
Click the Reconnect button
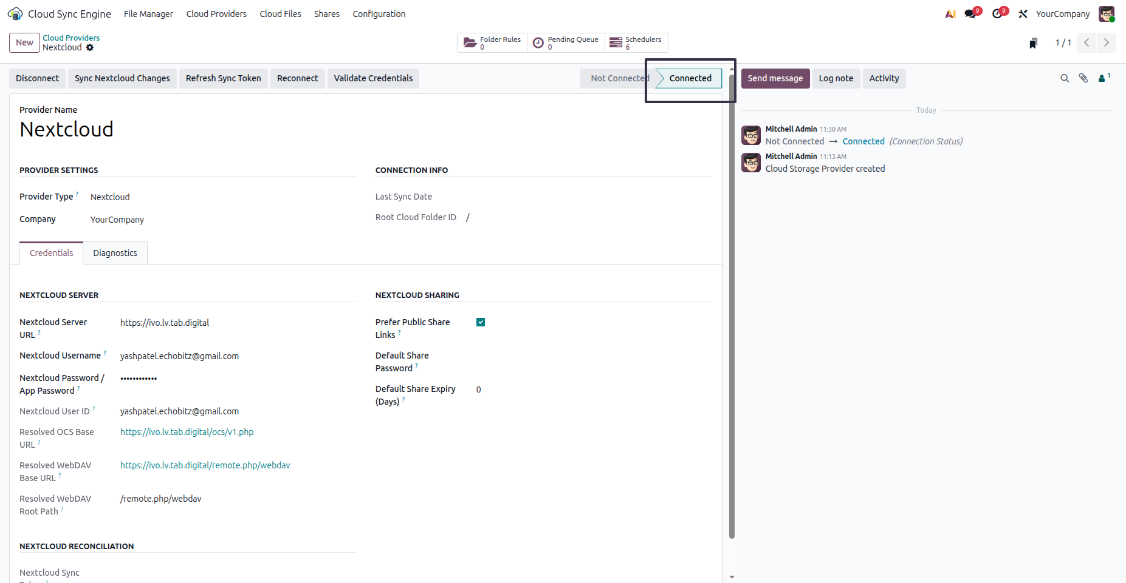point(298,78)
